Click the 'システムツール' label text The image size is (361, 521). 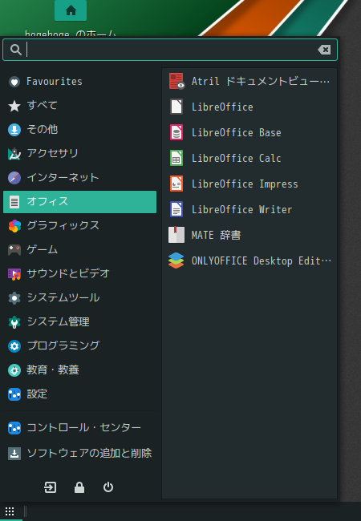pyautogui.click(x=63, y=297)
